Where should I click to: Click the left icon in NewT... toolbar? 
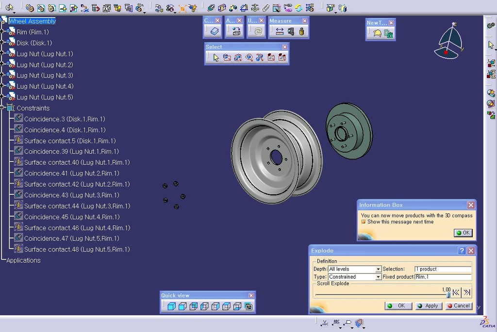click(377, 33)
